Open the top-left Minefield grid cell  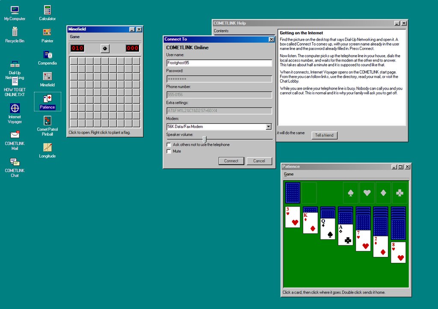point(74,61)
